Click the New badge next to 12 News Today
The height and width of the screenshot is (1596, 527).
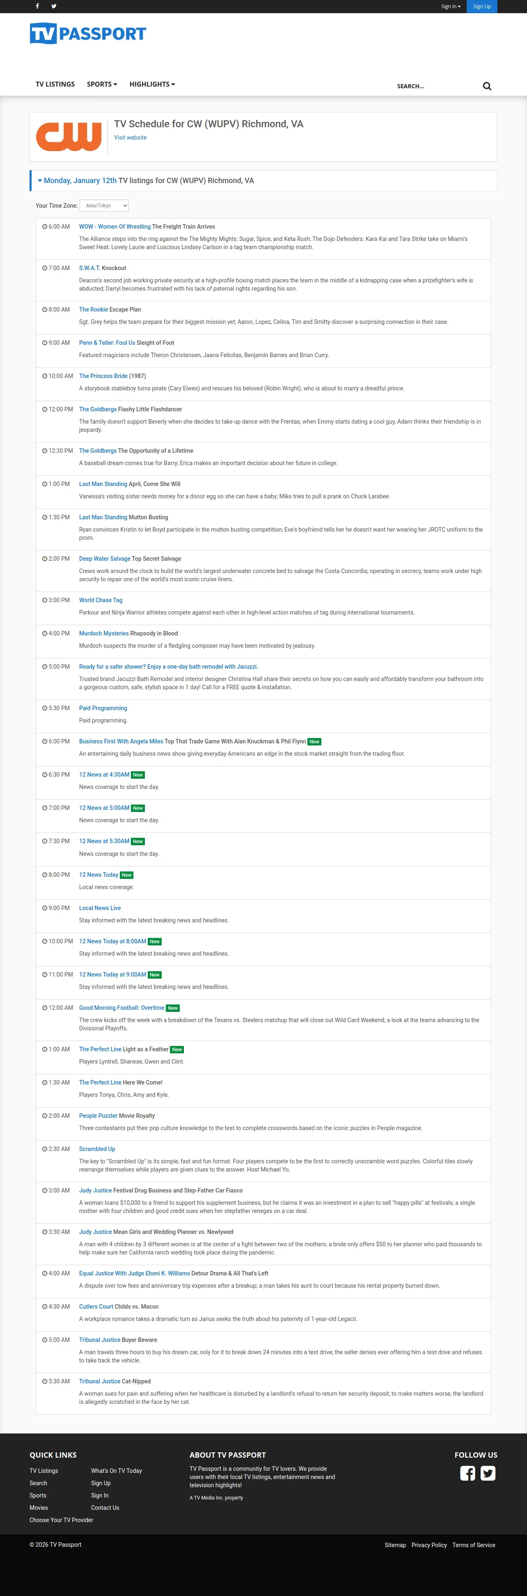(127, 875)
